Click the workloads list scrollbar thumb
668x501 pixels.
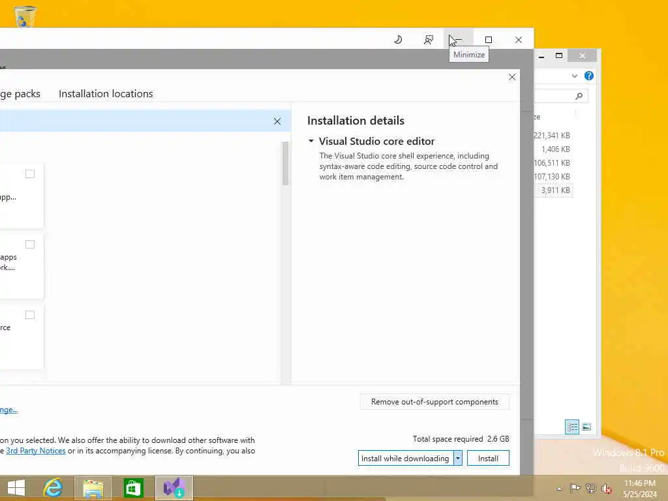pyautogui.click(x=285, y=164)
